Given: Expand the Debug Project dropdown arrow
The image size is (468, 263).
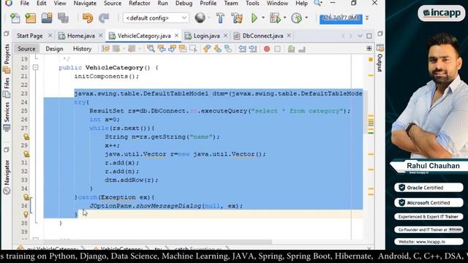Looking at the screenshot, I should (284, 18).
